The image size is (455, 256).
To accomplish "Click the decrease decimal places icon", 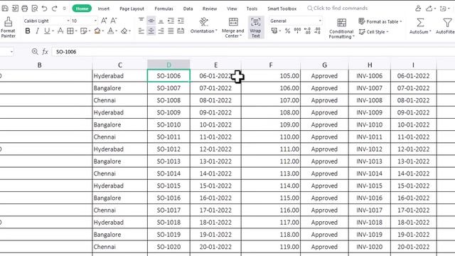I will (317, 31).
